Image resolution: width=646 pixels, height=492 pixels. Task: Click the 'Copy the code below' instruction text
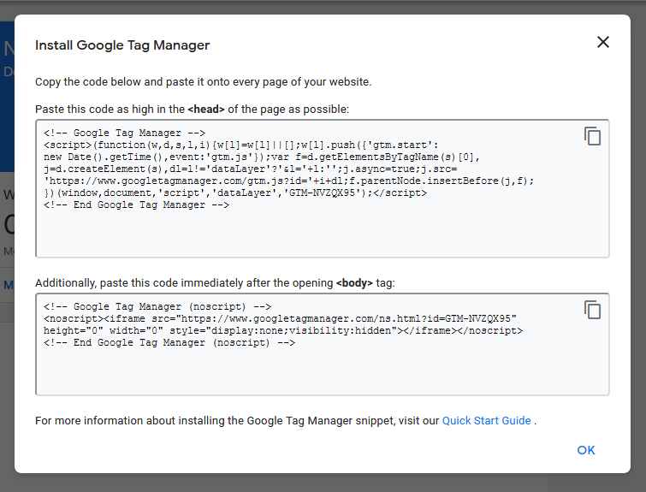(x=203, y=81)
